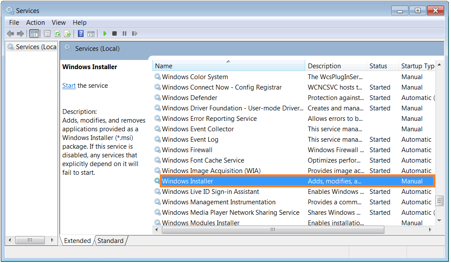The image size is (451, 263).
Task: Open the View menu
Action: click(59, 23)
